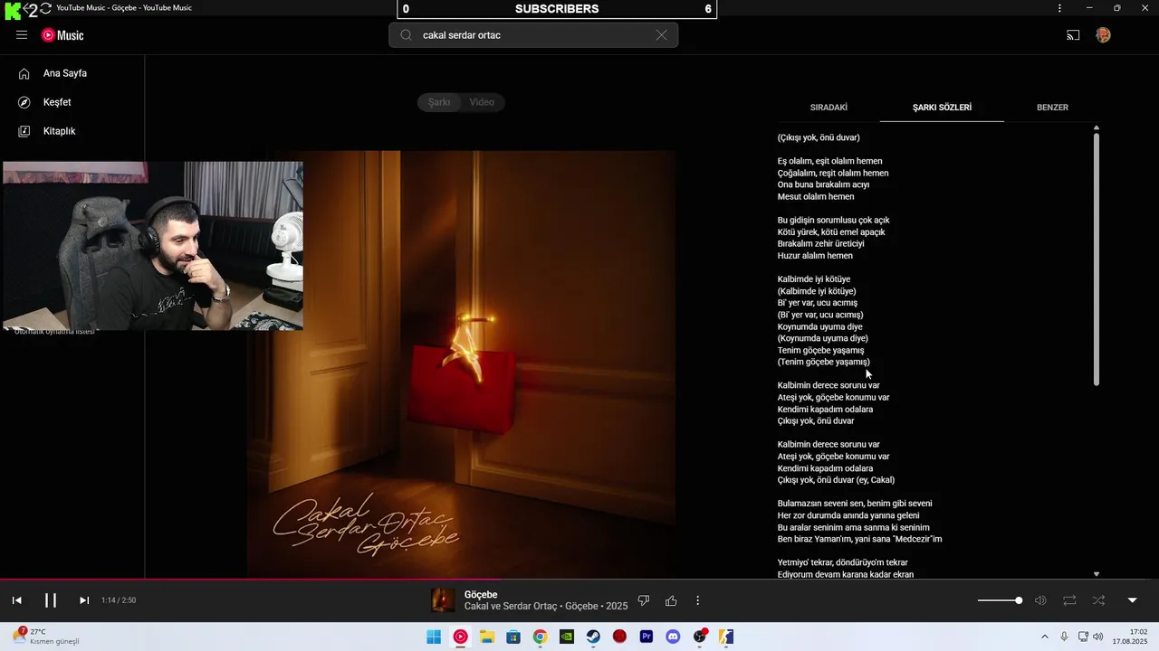The height and width of the screenshot is (651, 1159).
Task: Click the lyrics scrollbar down arrow
Action: (1097, 574)
